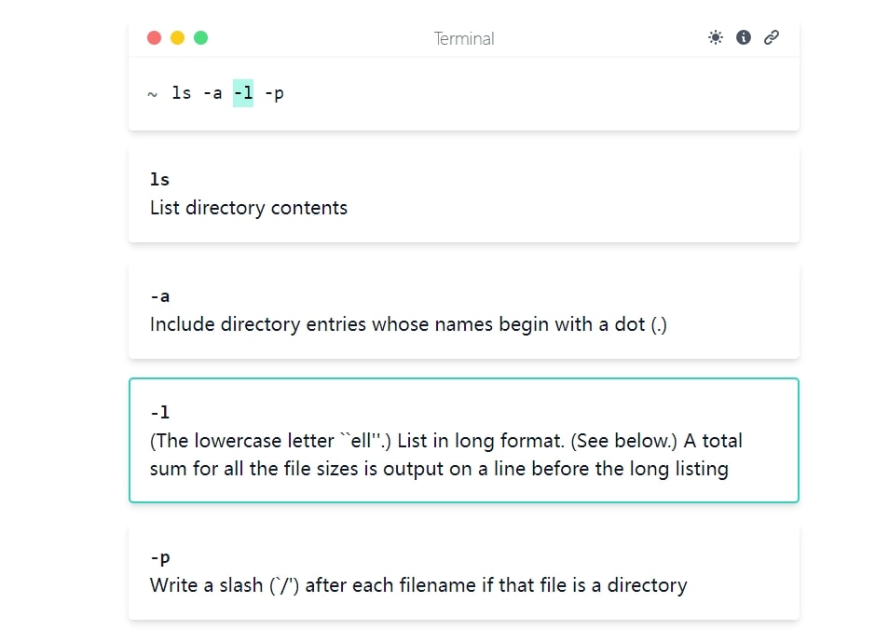Select the -p flag in command line
Viewport: 889px width, 644px height.
click(274, 93)
